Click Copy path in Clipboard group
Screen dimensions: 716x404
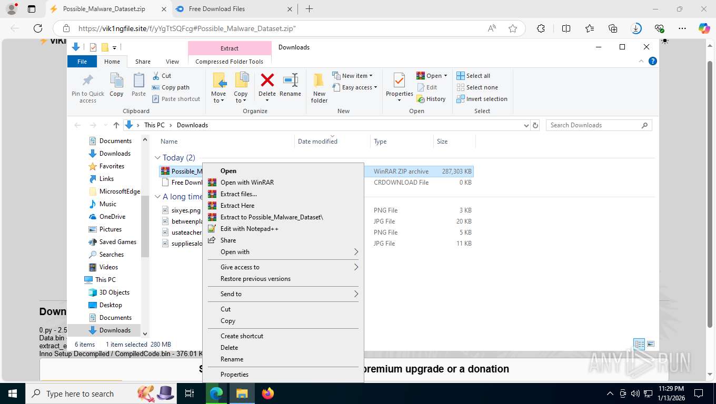point(171,87)
